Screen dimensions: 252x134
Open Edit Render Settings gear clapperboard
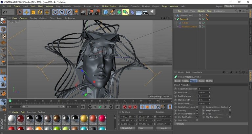(97, 12)
